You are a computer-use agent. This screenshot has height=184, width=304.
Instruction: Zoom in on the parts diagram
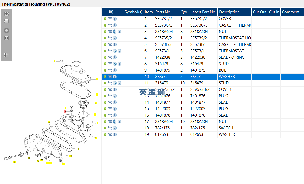click(x=6, y=14)
